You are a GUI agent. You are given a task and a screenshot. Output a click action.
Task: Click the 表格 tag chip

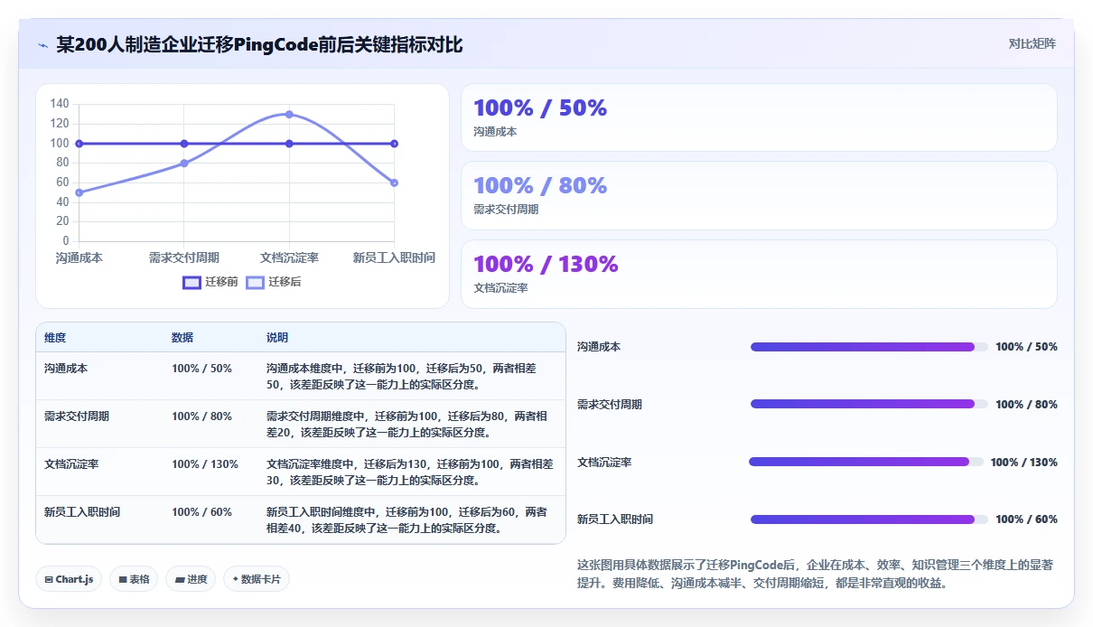134,579
